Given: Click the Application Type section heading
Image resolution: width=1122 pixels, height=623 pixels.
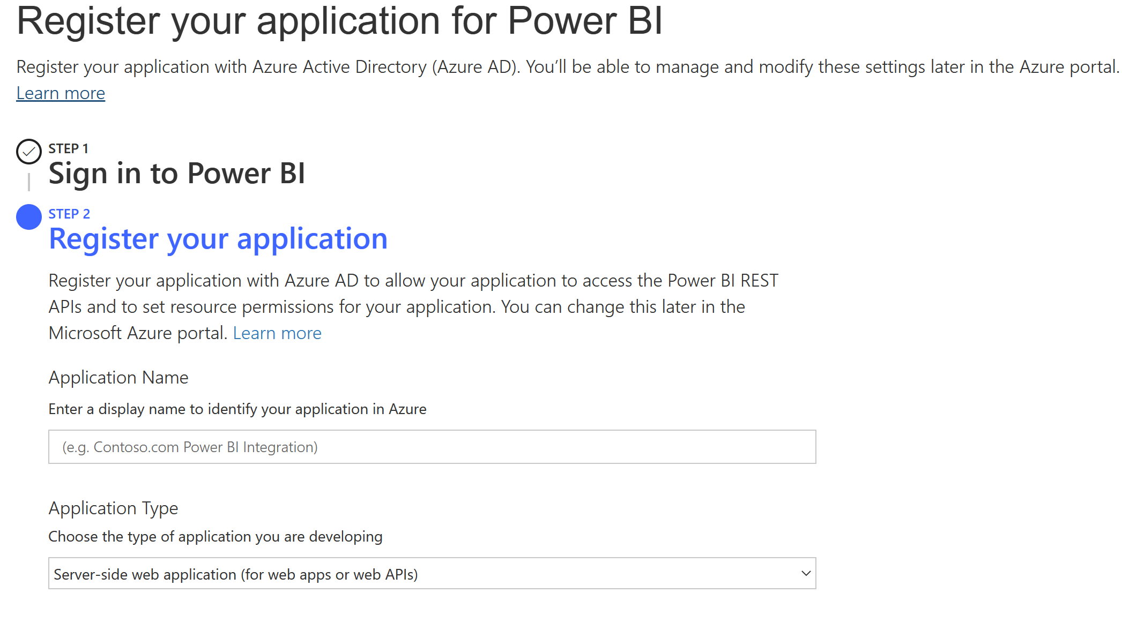Looking at the screenshot, I should click(113, 507).
